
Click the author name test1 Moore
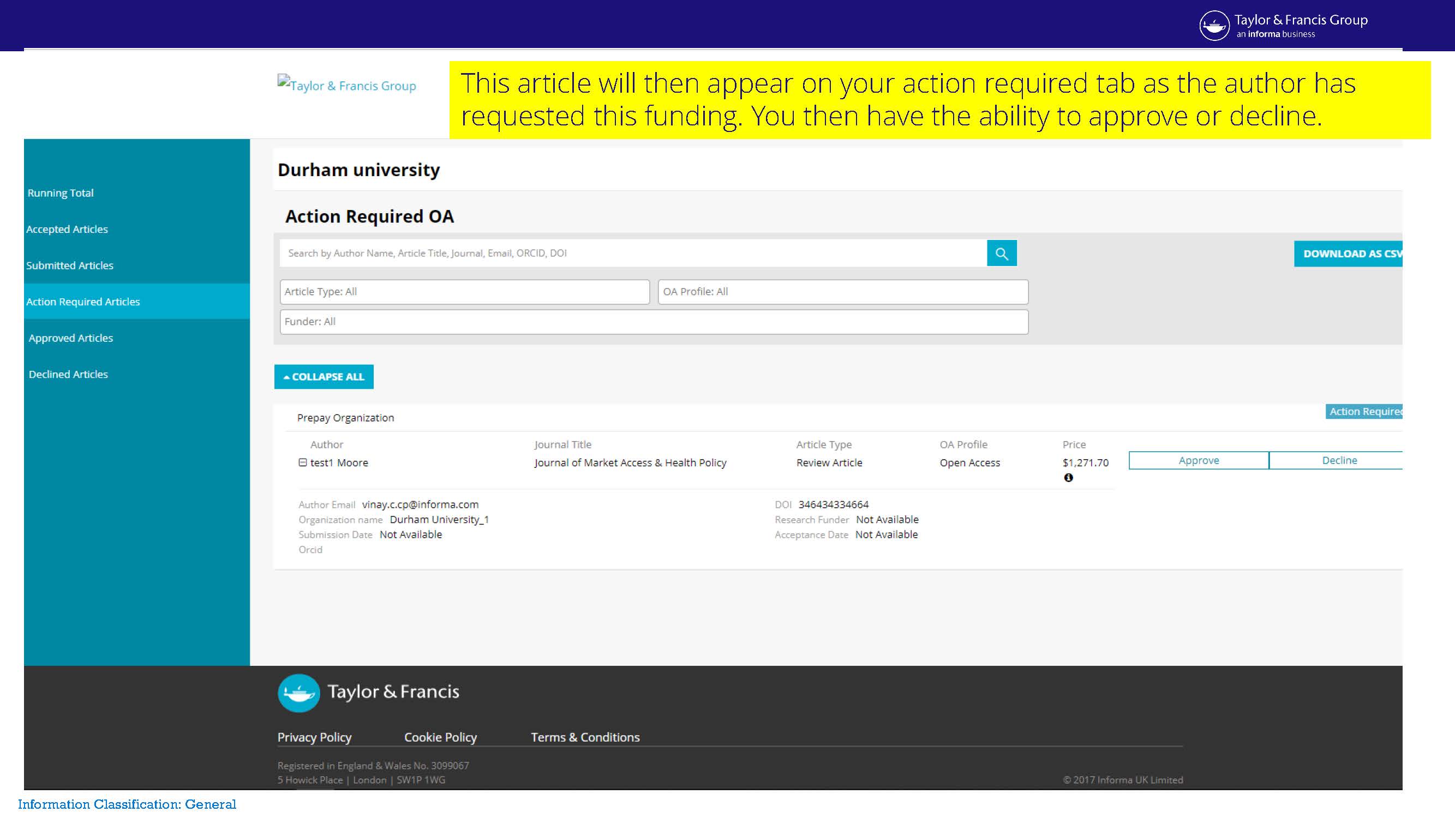point(339,463)
